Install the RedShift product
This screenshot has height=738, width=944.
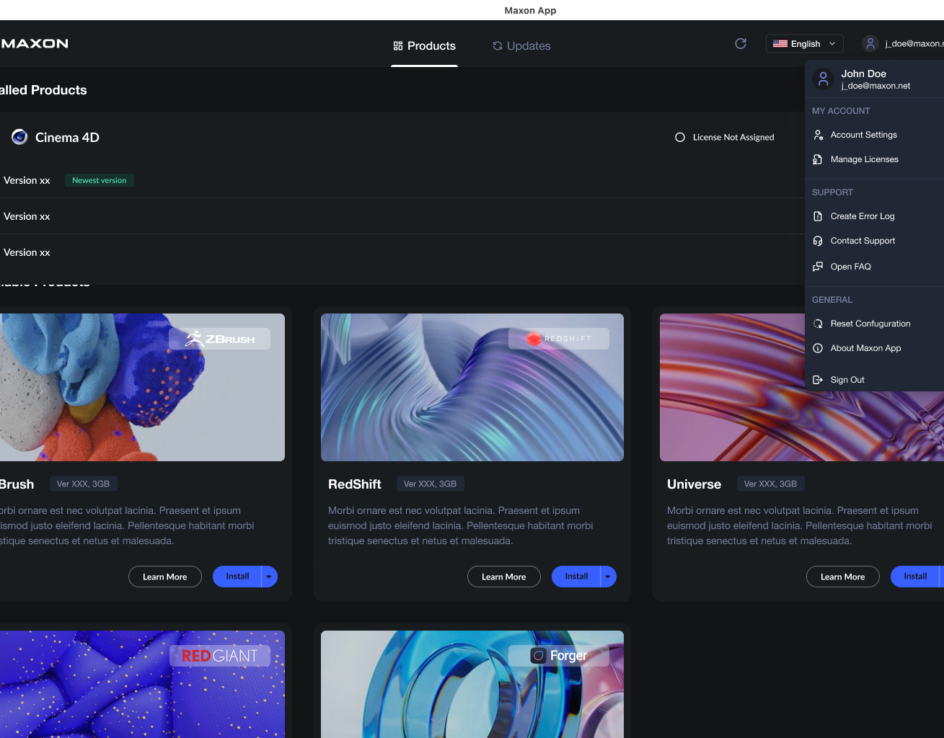[x=576, y=577]
